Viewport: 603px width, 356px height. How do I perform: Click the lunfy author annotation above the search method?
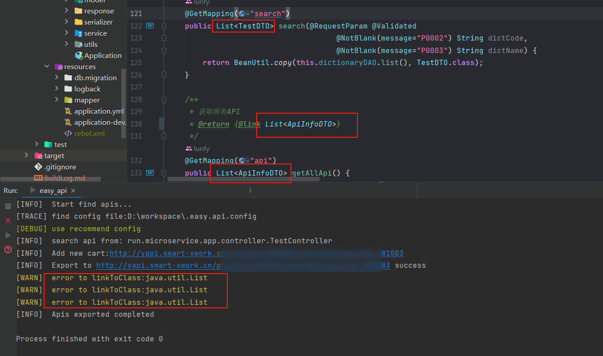tap(197, 3)
